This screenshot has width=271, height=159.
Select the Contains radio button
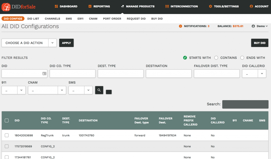(216, 58)
